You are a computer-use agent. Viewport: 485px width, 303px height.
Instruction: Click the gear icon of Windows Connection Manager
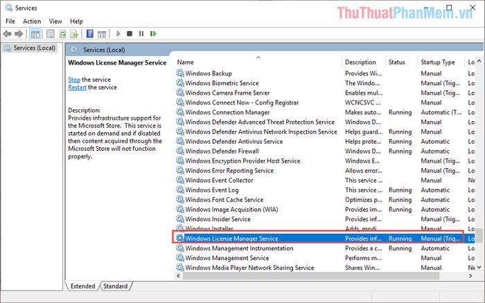coord(180,112)
